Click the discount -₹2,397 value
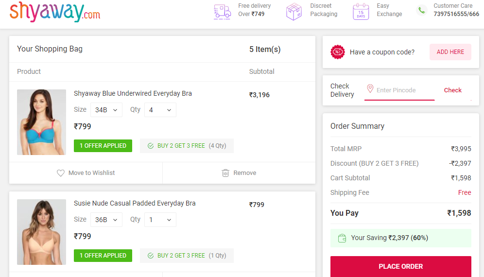Viewport: 484px width, 277px height. pos(460,163)
